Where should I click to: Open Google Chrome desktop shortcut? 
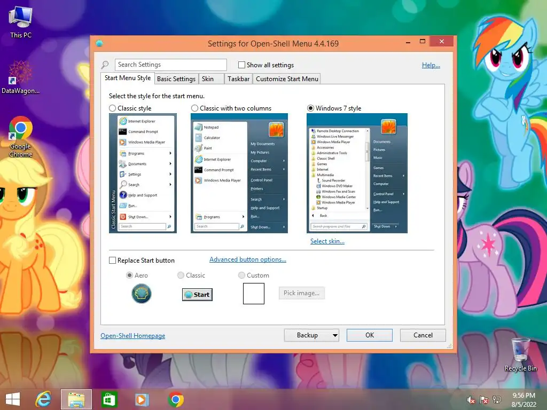20,137
